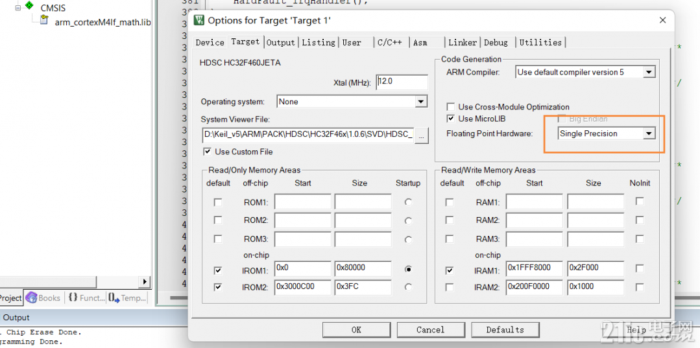The width and height of the screenshot is (700, 348).
Task: Click the Defaults button
Action: coord(505,330)
